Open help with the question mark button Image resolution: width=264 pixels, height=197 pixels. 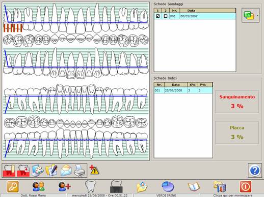255,171
